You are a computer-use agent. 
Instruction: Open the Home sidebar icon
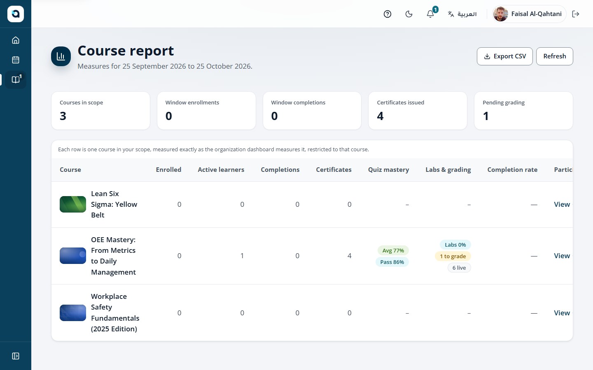click(16, 40)
